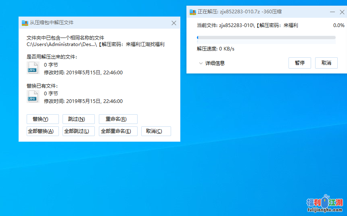Skip this file with 跳过(N)
The image size is (347, 216).
click(x=78, y=119)
